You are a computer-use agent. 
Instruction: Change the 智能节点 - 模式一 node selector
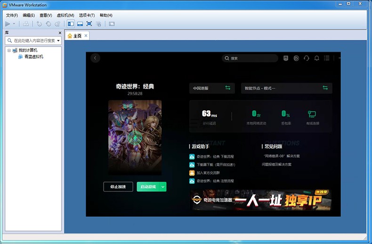(x=287, y=88)
